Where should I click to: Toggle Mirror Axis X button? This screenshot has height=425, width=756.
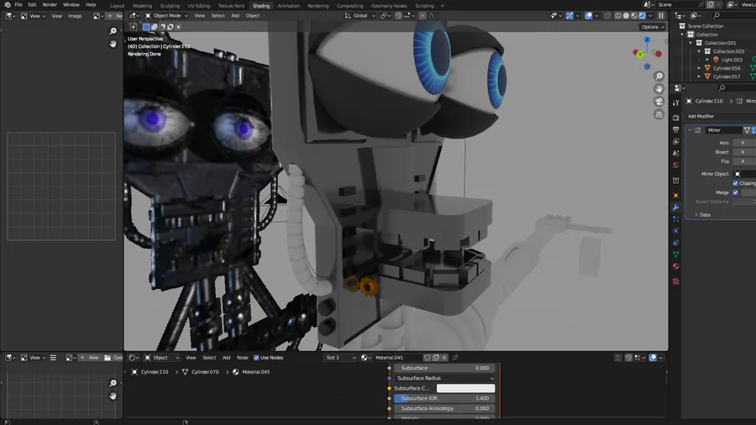[x=743, y=143]
